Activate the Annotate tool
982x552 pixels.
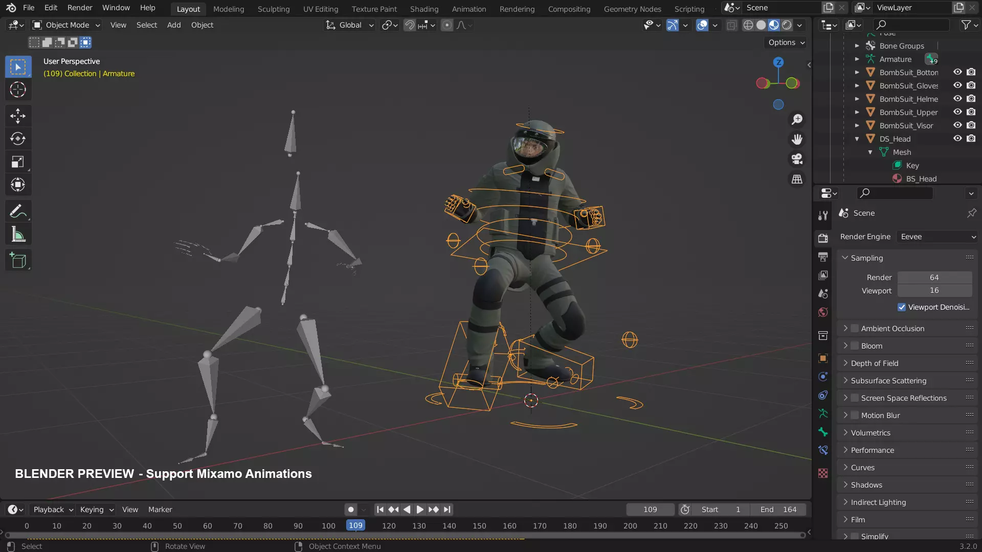click(x=18, y=211)
